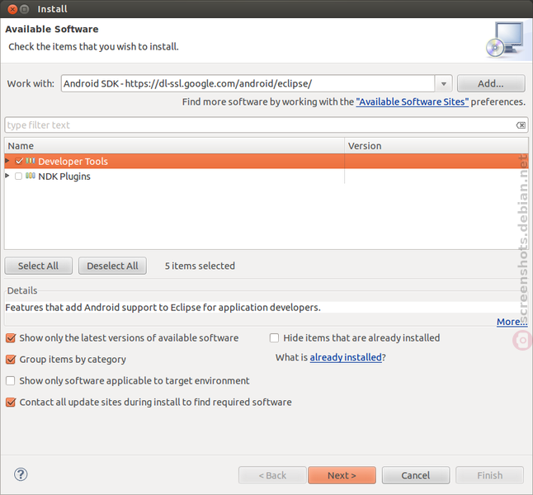Open the Work with dropdown arrow
533x495 pixels.
click(x=444, y=83)
